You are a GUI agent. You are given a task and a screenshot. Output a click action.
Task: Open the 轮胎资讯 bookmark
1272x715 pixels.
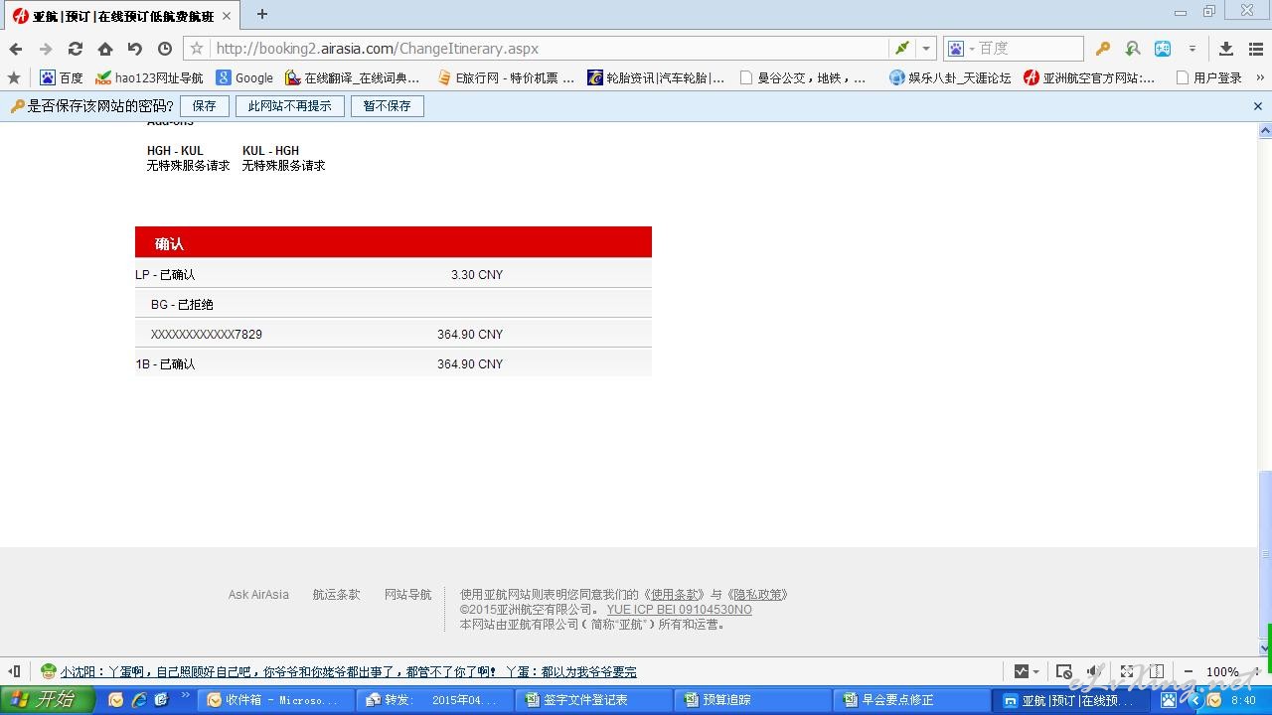pyautogui.click(x=656, y=77)
